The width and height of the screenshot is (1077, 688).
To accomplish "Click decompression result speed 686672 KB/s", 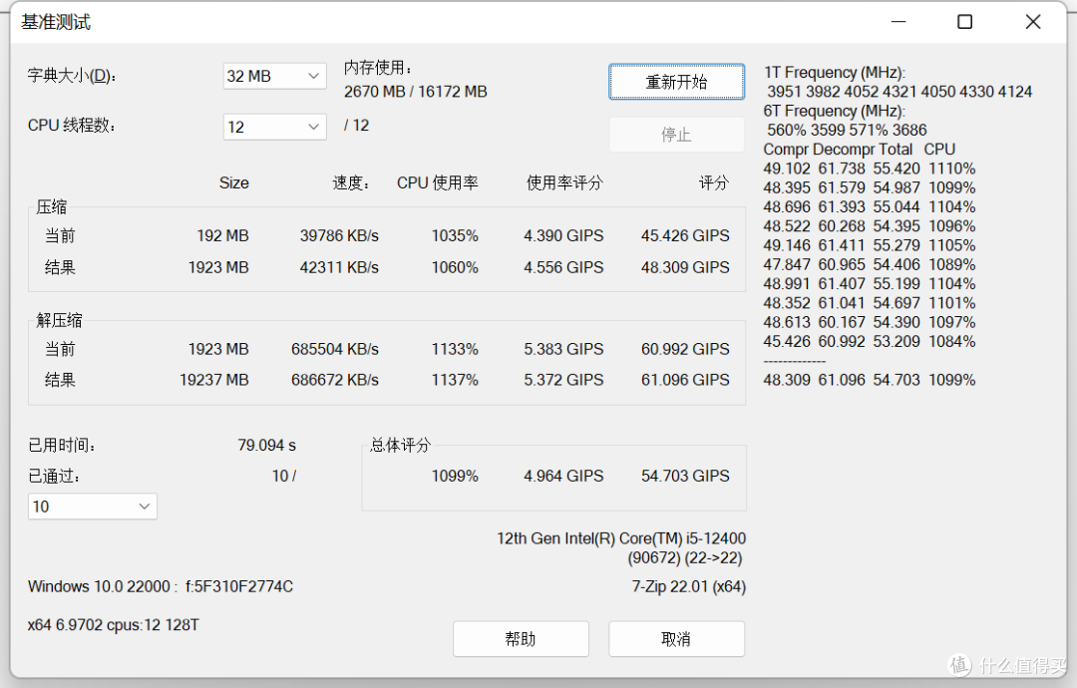I will tap(335, 380).
